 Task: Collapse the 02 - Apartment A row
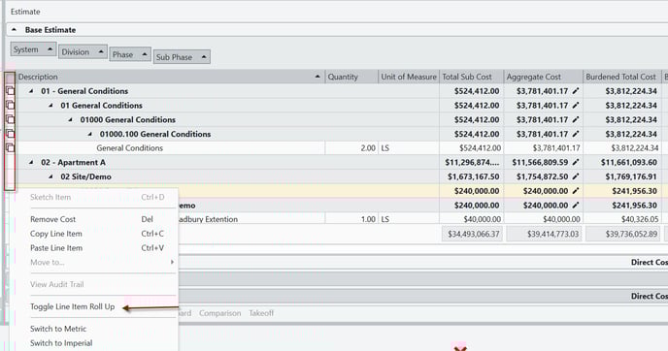click(31, 162)
